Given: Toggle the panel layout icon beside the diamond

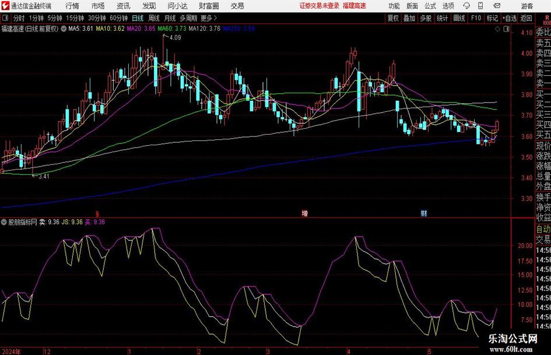Looking at the screenshot, I should click(506, 29).
